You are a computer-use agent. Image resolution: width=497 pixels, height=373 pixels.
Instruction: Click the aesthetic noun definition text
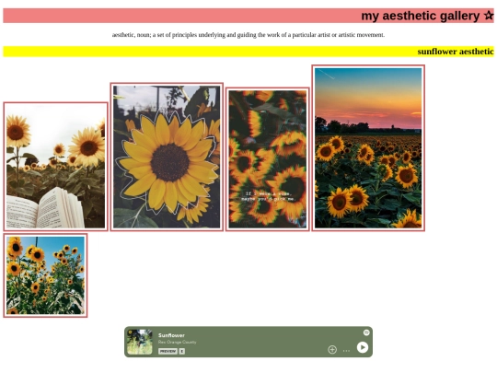tap(248, 35)
